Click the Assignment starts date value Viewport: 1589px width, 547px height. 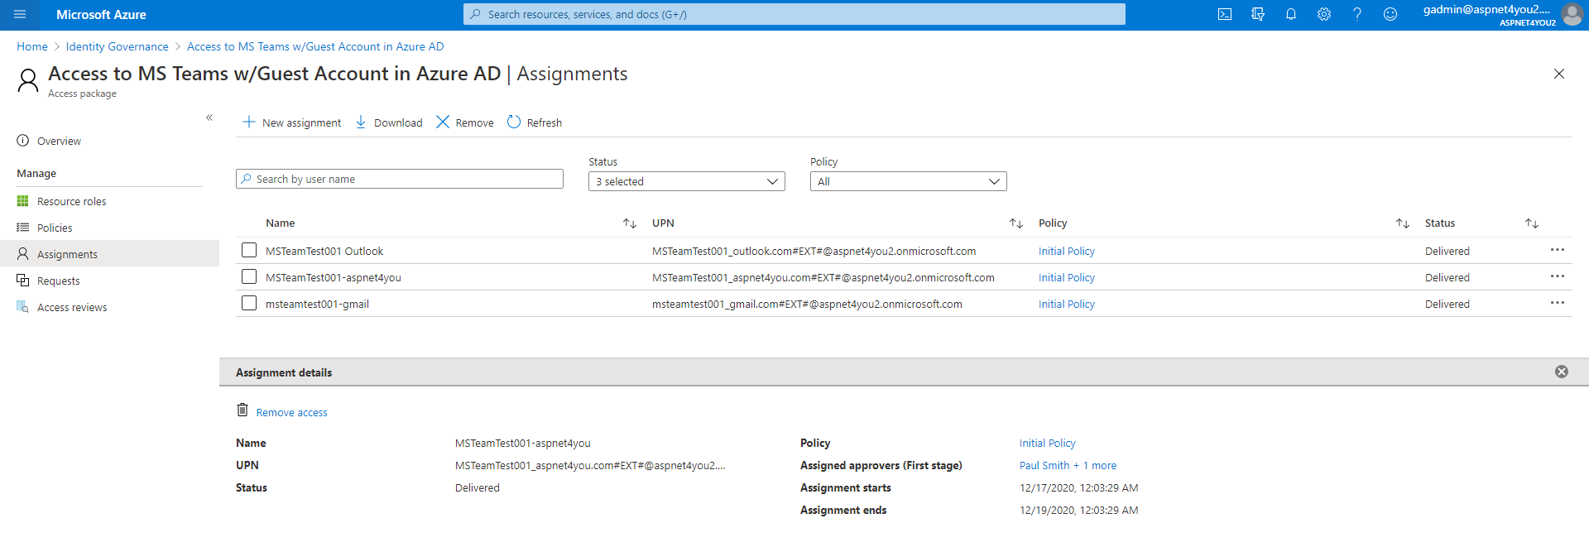pos(1078,487)
